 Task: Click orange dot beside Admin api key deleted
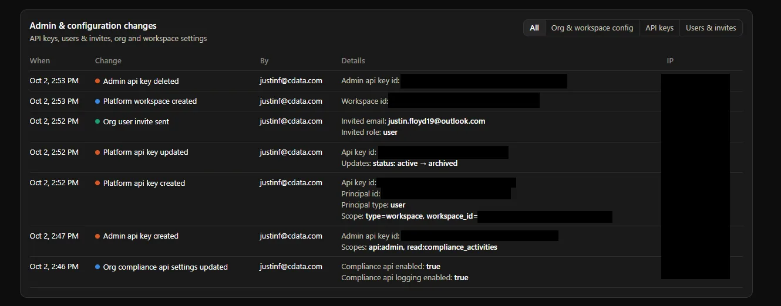(x=97, y=81)
